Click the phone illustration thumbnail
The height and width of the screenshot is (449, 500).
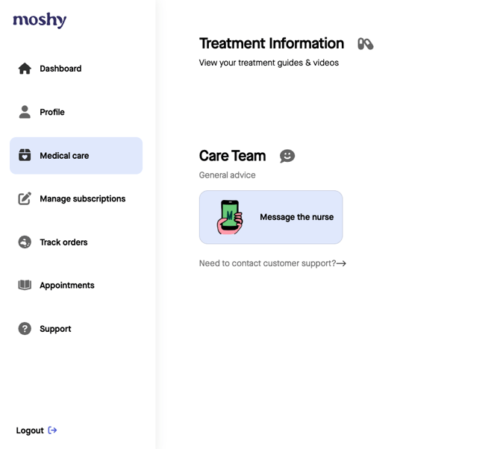230,217
